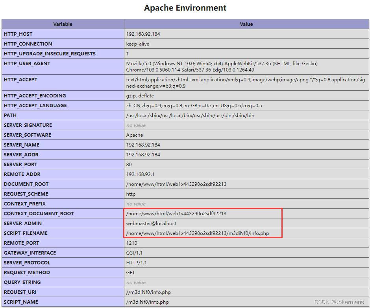The width and height of the screenshot is (370, 308).
Task: Click the SERVER_PROTOCOL variable name
Action: tap(27, 263)
